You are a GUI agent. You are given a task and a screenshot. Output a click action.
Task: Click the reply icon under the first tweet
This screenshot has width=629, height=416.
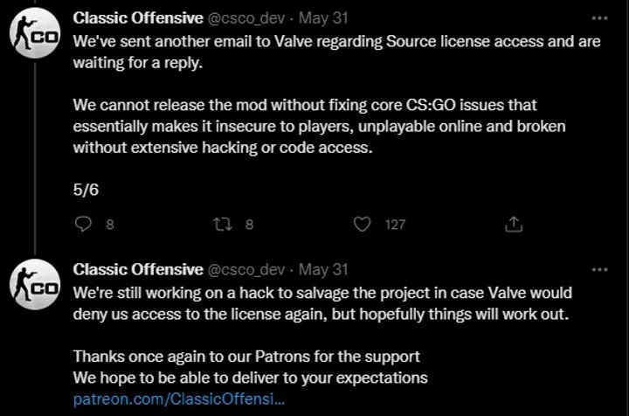pyautogui.click(x=84, y=225)
